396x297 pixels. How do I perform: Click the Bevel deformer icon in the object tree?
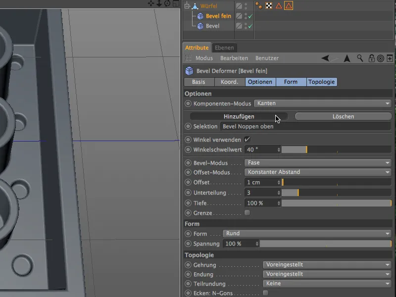click(200, 26)
